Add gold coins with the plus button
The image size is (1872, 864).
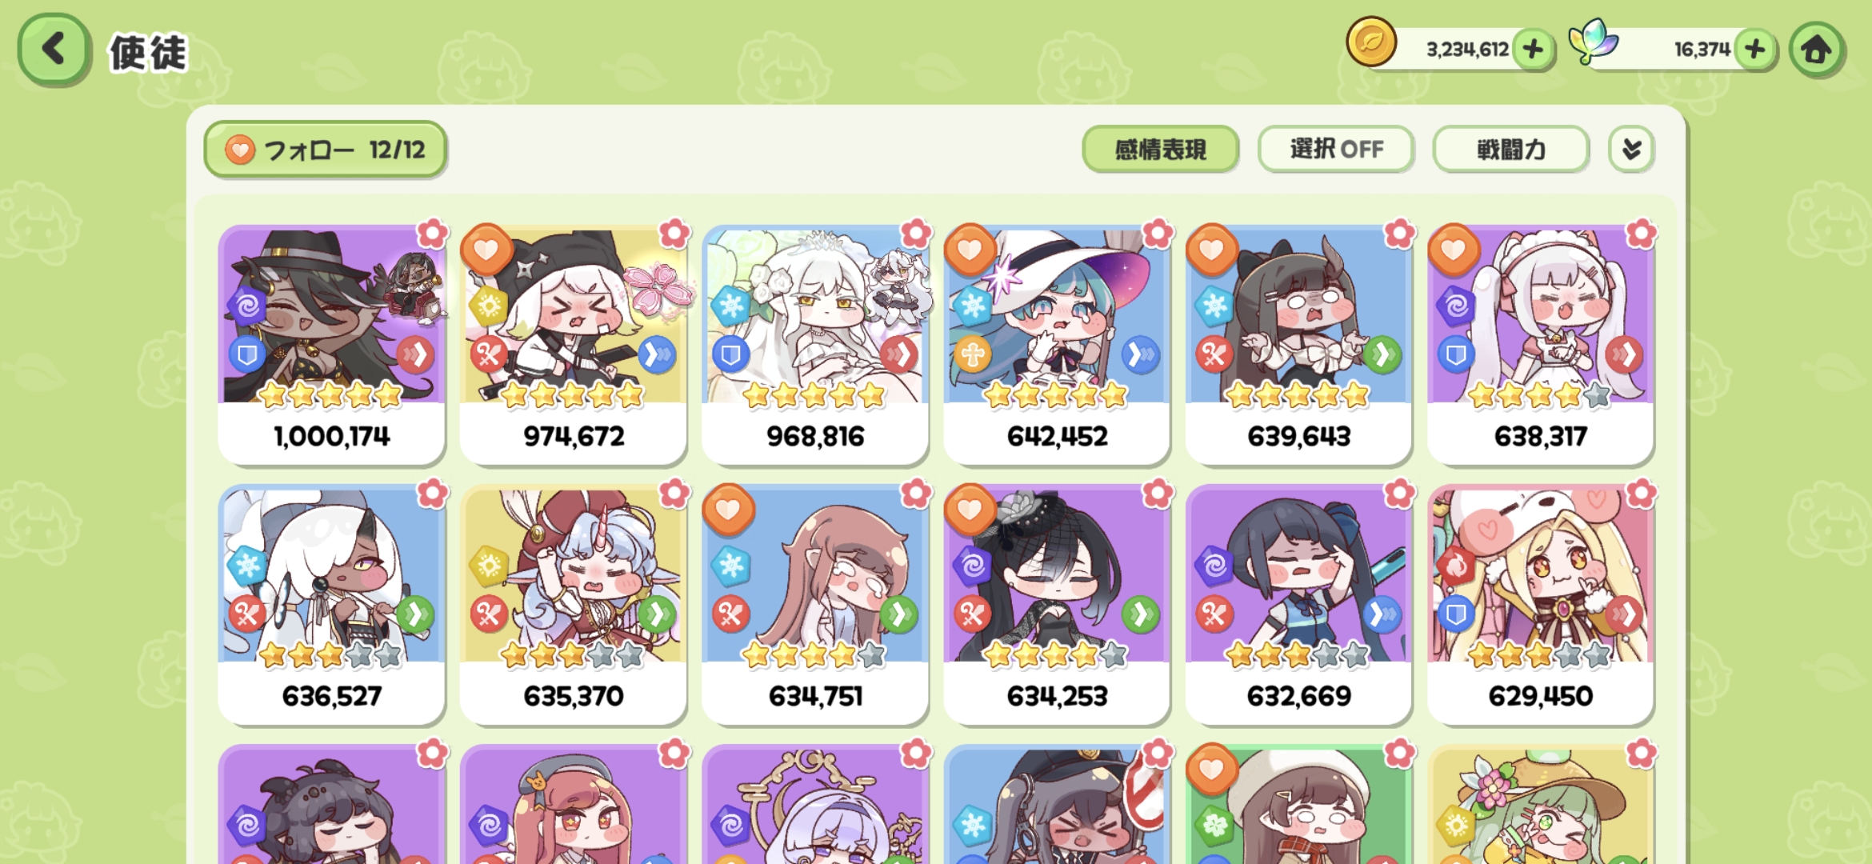(1533, 50)
